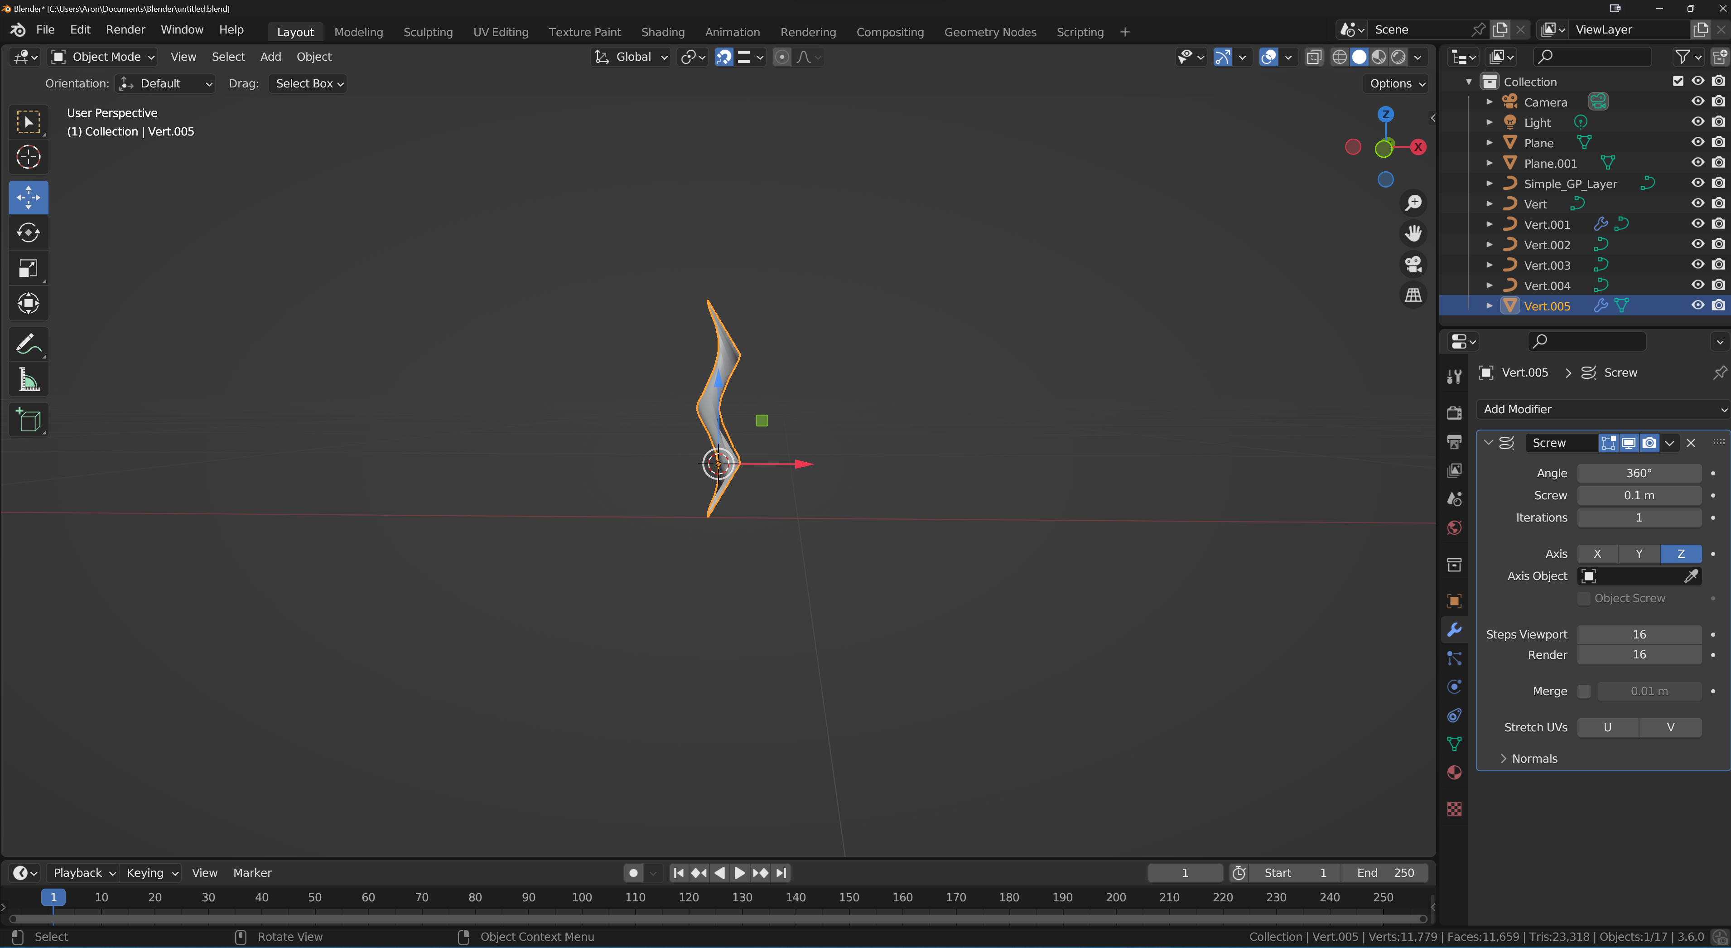Select the Transform tool
The height and width of the screenshot is (948, 1731).
[x=28, y=303]
